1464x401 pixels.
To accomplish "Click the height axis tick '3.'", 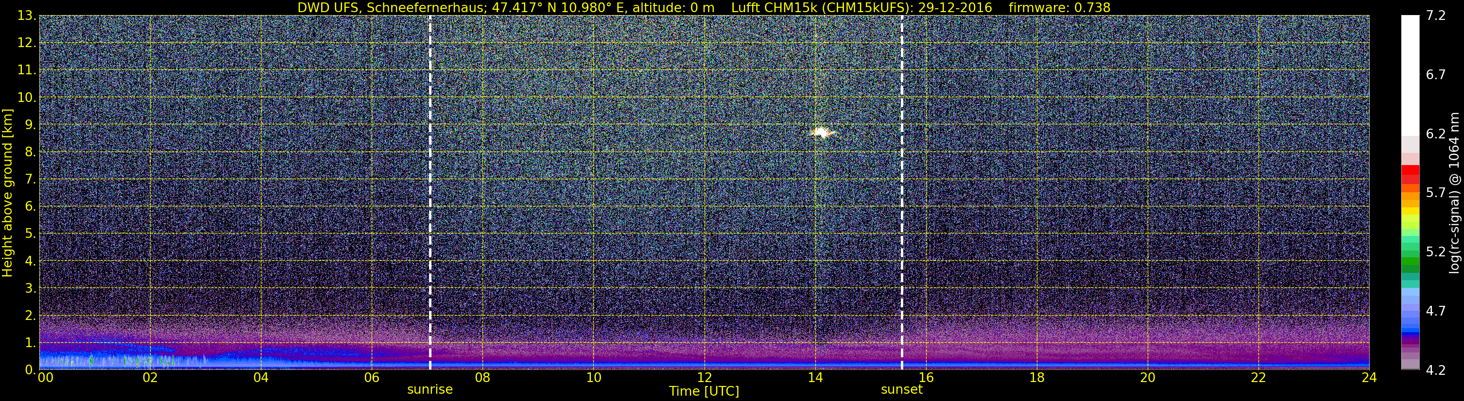I will click(x=30, y=288).
